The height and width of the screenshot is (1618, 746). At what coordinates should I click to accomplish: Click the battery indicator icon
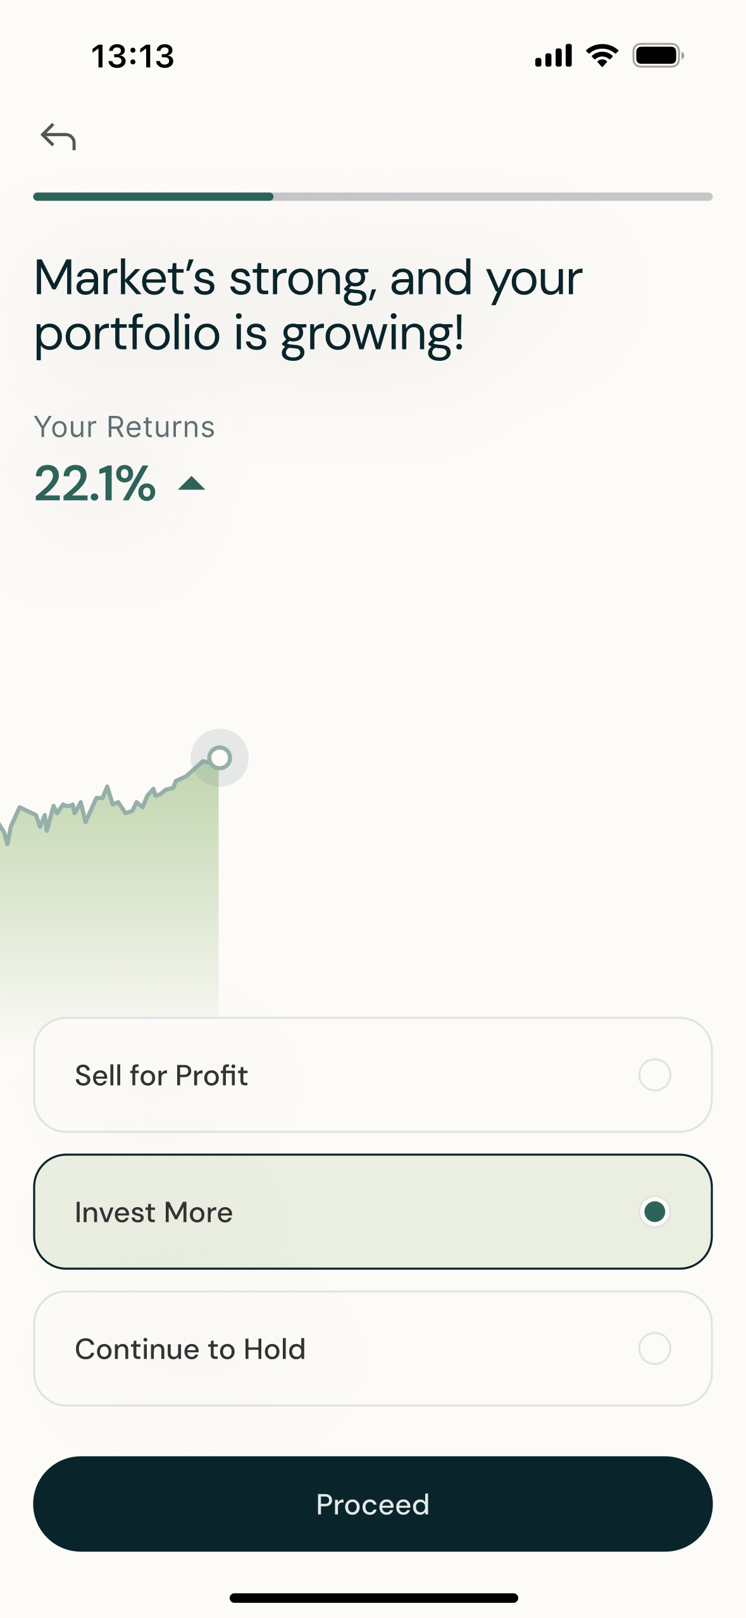[658, 56]
